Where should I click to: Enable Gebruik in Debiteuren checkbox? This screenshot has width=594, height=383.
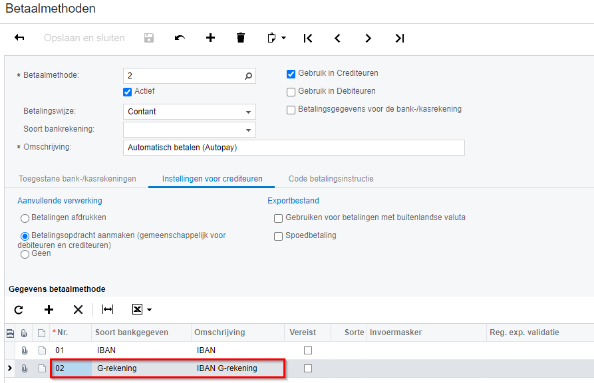click(x=291, y=92)
